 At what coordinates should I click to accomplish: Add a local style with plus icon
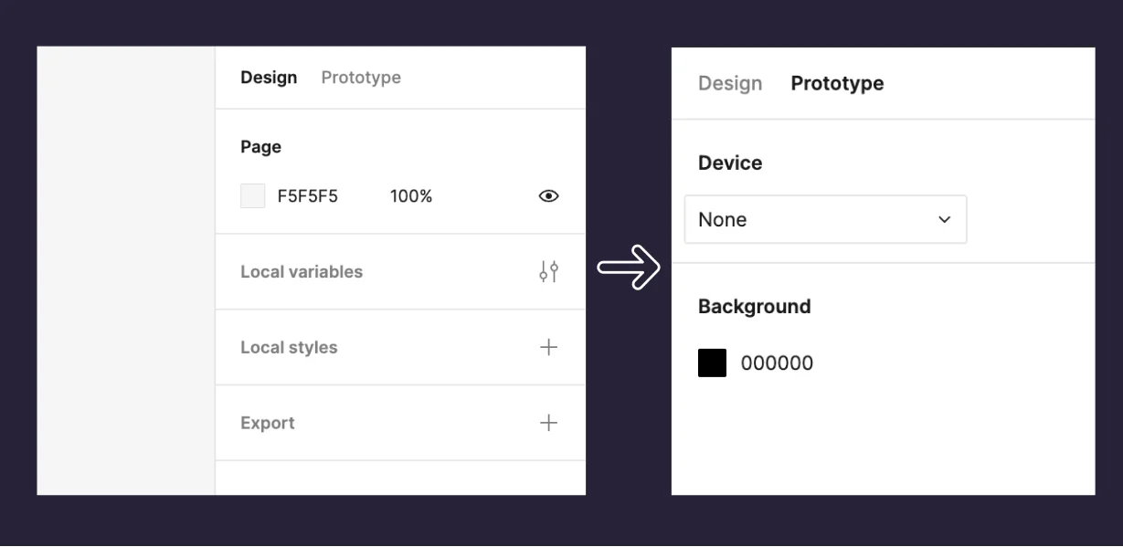tap(548, 347)
